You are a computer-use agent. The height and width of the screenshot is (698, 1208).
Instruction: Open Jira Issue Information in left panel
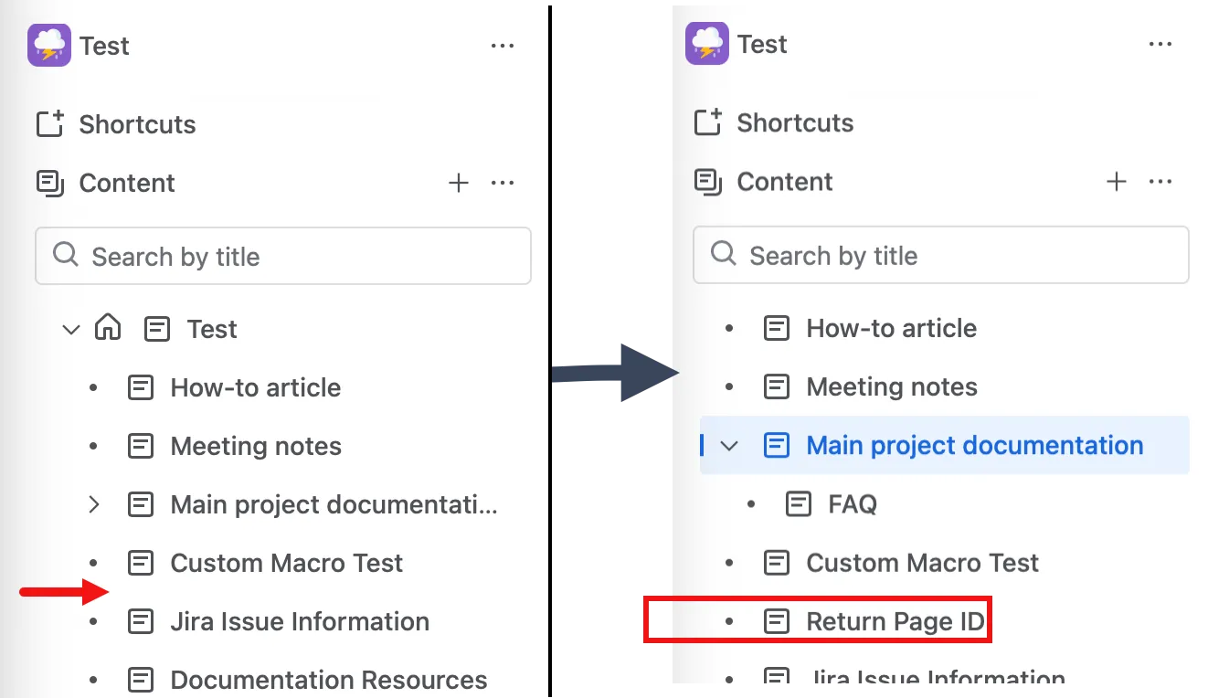pos(300,621)
